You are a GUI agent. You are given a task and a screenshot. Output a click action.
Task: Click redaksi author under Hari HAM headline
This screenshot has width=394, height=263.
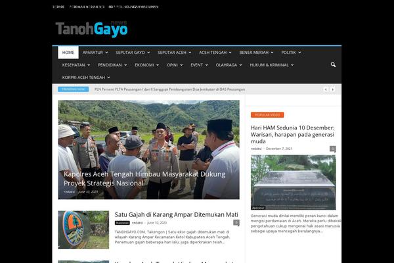[256, 149]
